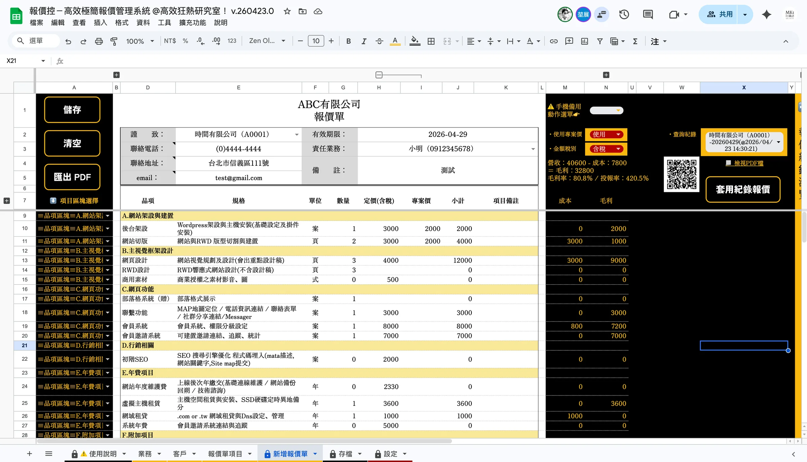Image resolution: width=807 pixels, height=462 pixels.
Task: Expand hidden rows plus beside row 7
Action: tap(6, 201)
